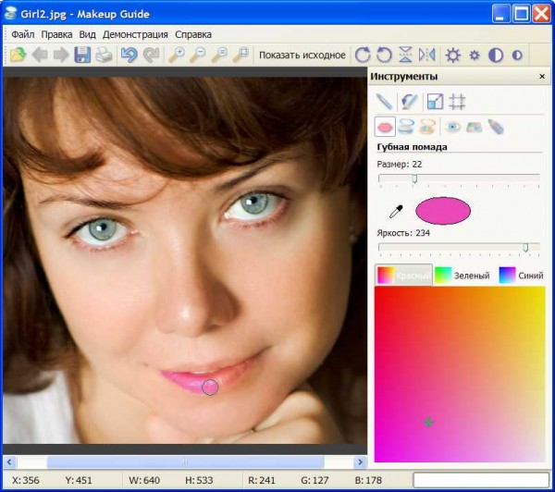Select the lipstick tool with lips icon
Image resolution: width=555 pixels, height=492 pixels.
click(x=385, y=127)
